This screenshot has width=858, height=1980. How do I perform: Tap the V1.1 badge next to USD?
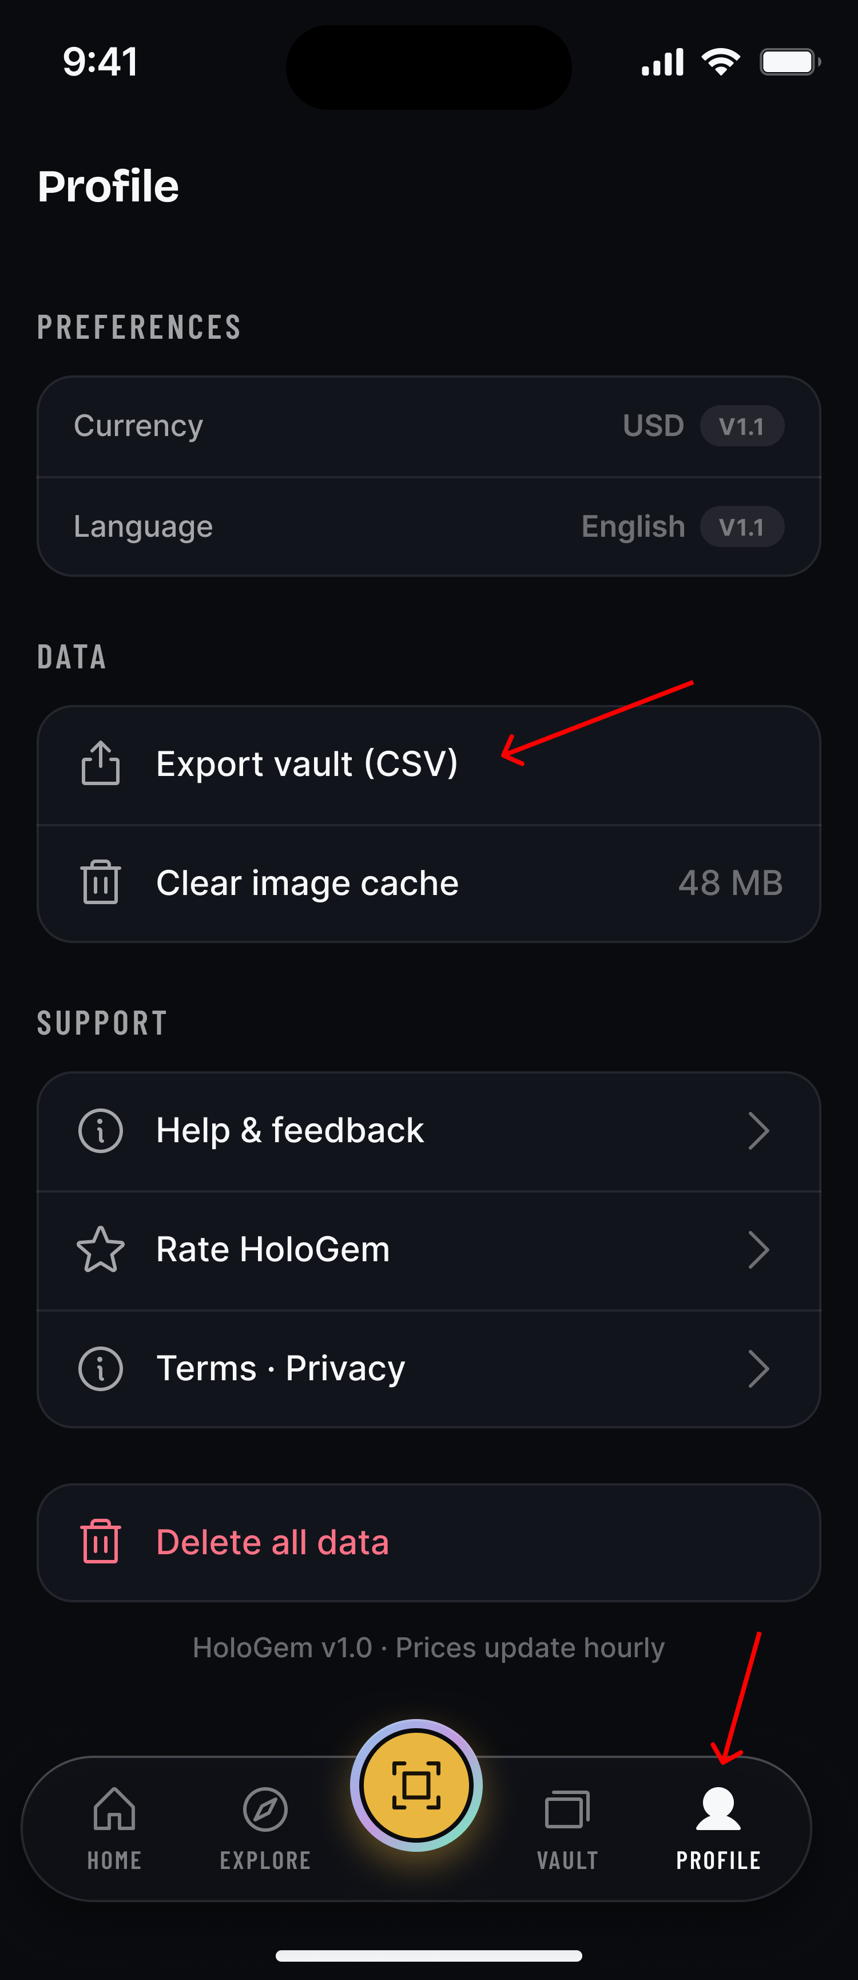pos(742,426)
